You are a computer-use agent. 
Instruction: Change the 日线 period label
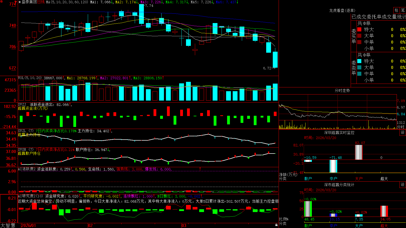(x=41, y=2)
